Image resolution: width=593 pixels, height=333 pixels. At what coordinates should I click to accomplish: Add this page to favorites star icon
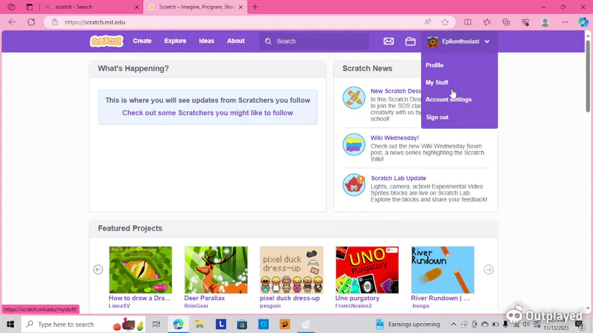(445, 22)
